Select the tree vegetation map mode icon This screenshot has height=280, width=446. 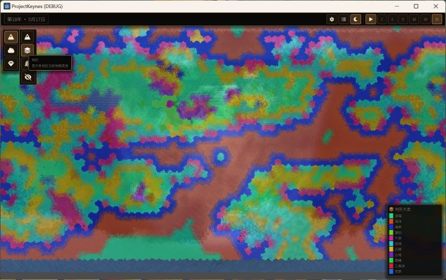tap(25, 64)
